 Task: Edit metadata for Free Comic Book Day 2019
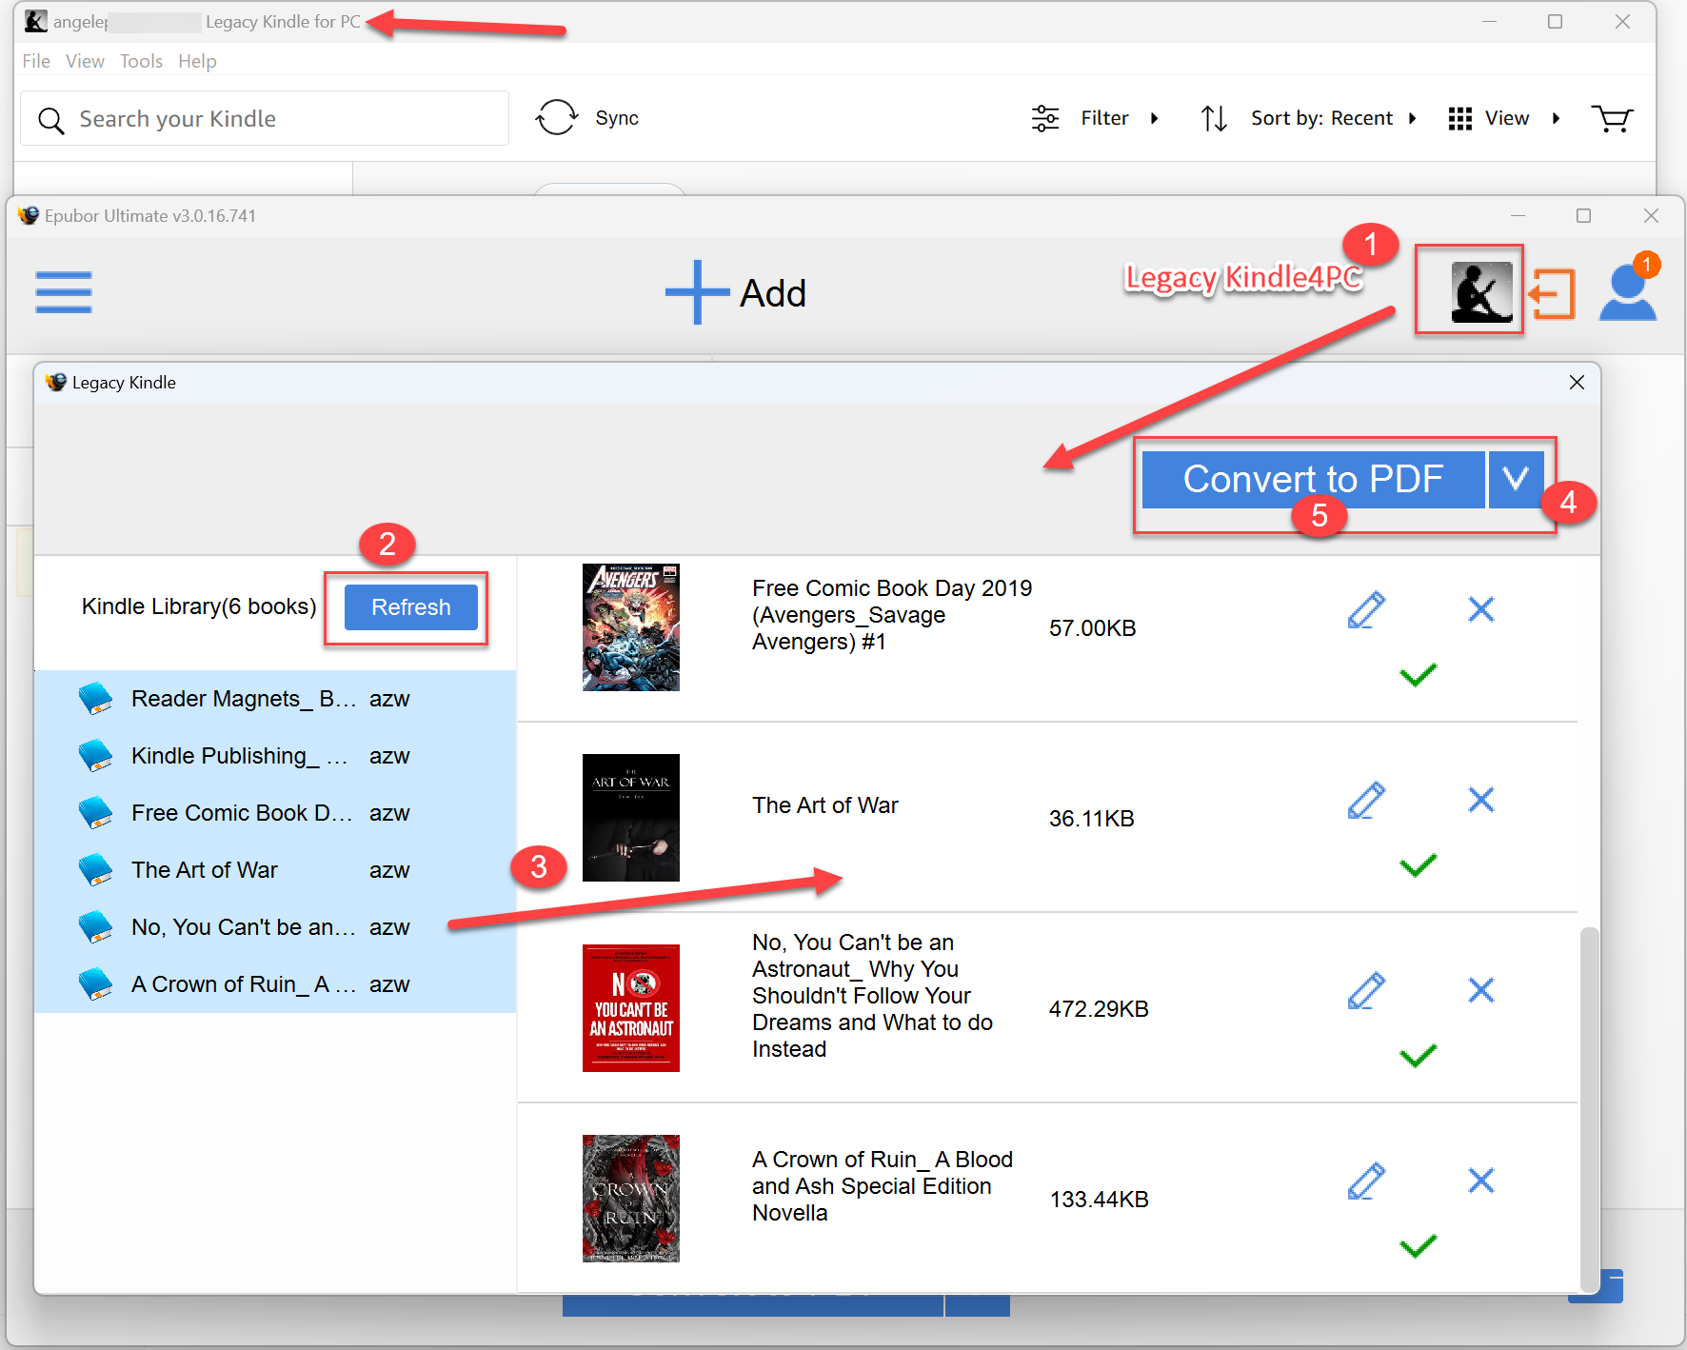[x=1366, y=609]
